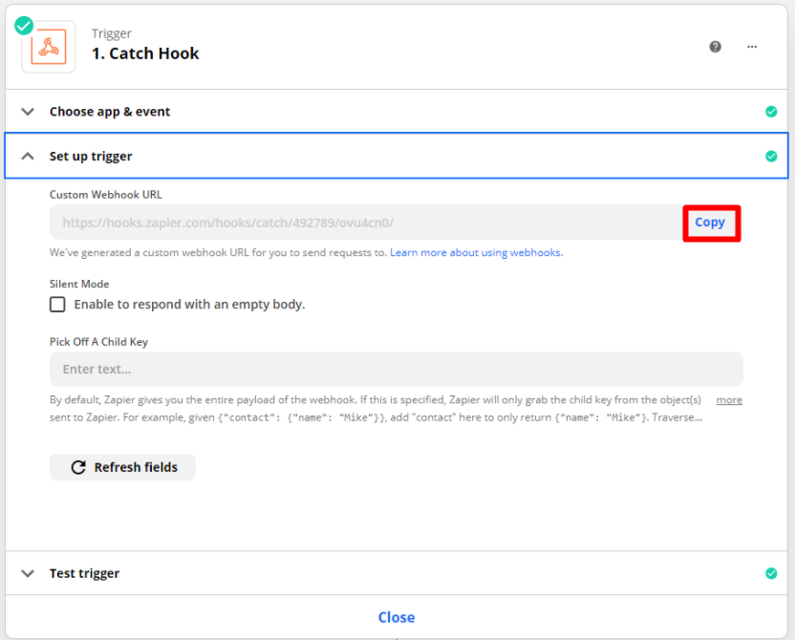795x640 pixels.
Task: Select the "Test trigger" section title
Action: pos(85,574)
